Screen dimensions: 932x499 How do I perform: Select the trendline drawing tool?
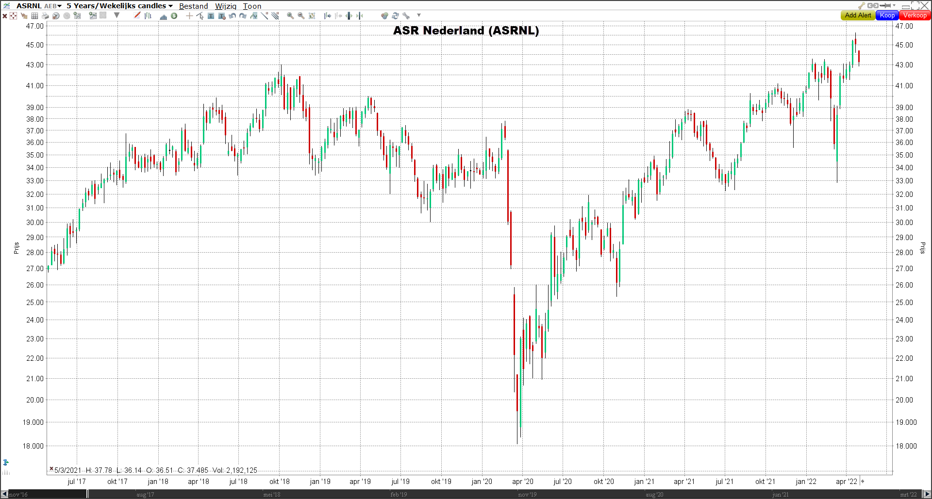(265, 16)
